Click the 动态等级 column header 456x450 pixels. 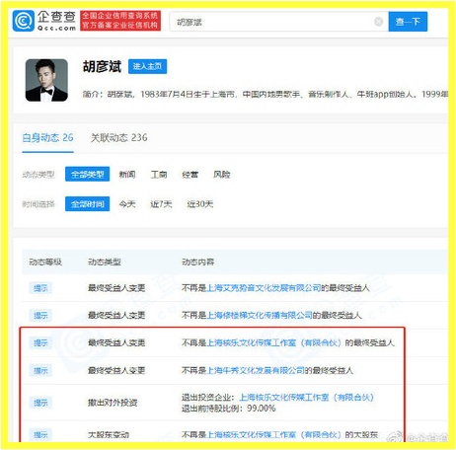(45, 262)
